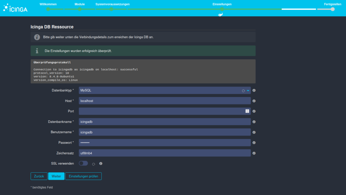The image size is (346, 195).
Task: Click the return arrow under Einstellungen
Action: click(220, 15)
